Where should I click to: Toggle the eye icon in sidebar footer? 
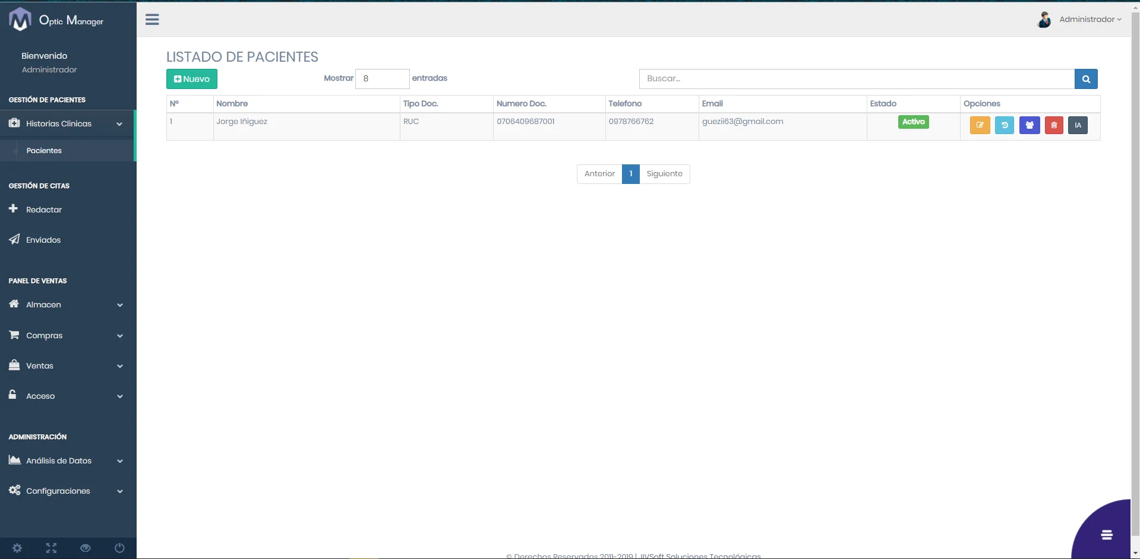point(86,548)
